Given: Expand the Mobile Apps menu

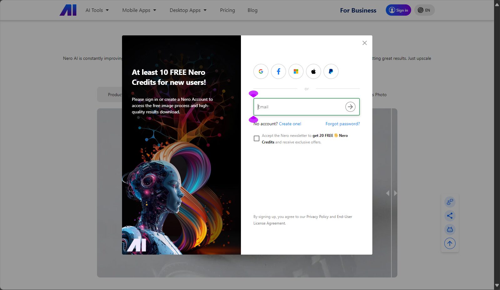Looking at the screenshot, I should 139,10.
